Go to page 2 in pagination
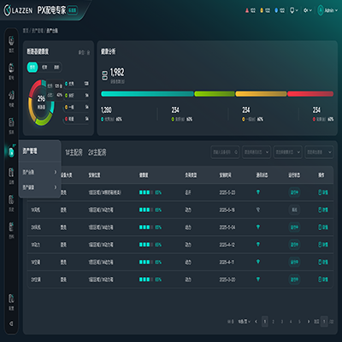342x342 pixels. click(x=273, y=321)
